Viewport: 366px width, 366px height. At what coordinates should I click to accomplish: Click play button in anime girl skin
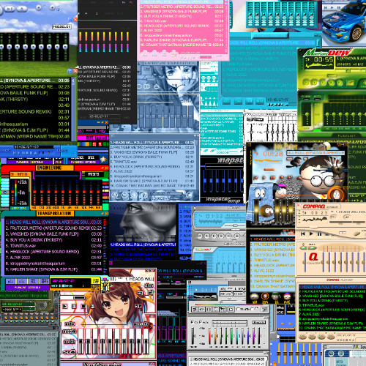(65, 306)
